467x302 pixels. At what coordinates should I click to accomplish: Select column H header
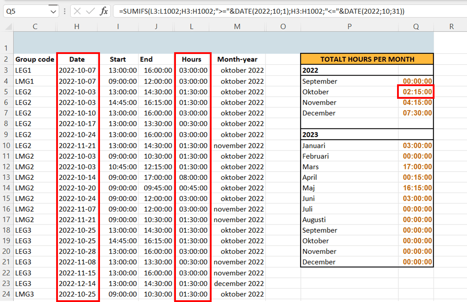tap(77, 26)
